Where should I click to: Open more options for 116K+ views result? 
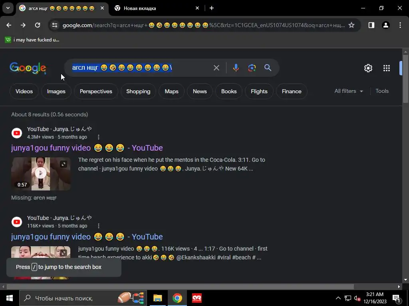99,226
